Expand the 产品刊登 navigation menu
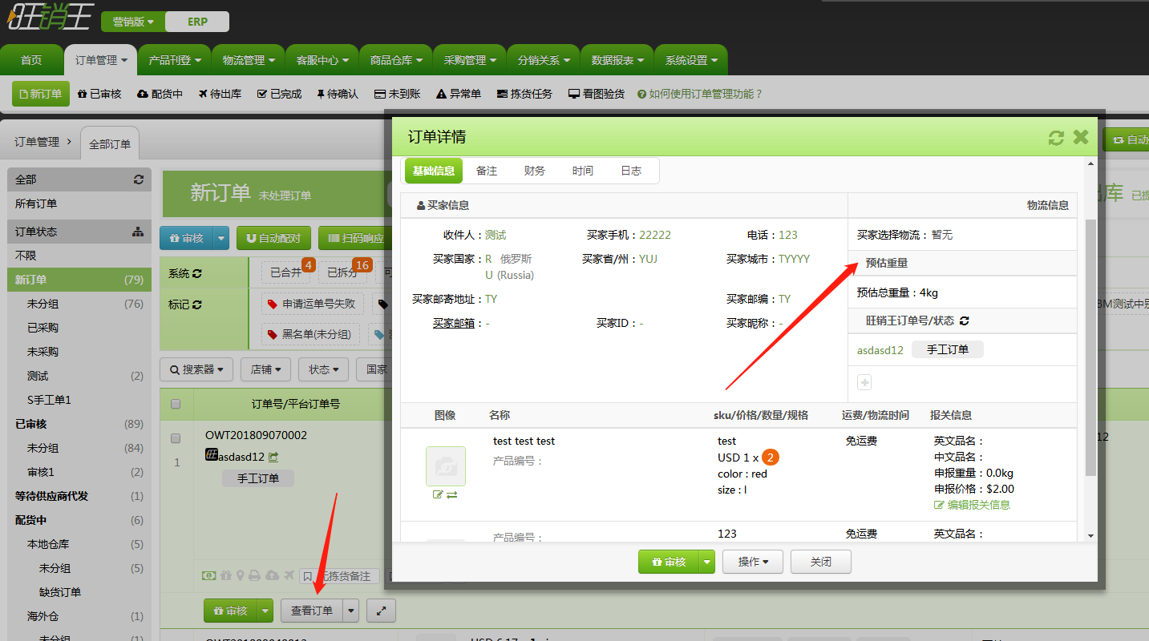Screen dimensions: 1149x641 pyautogui.click(x=174, y=60)
